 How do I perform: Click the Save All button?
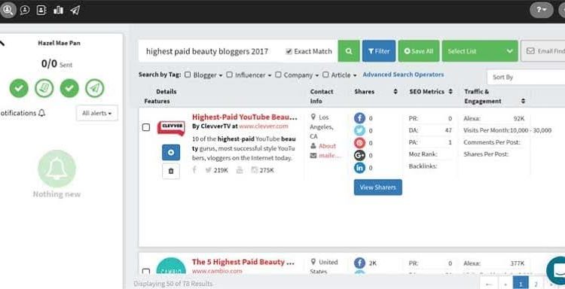419,51
